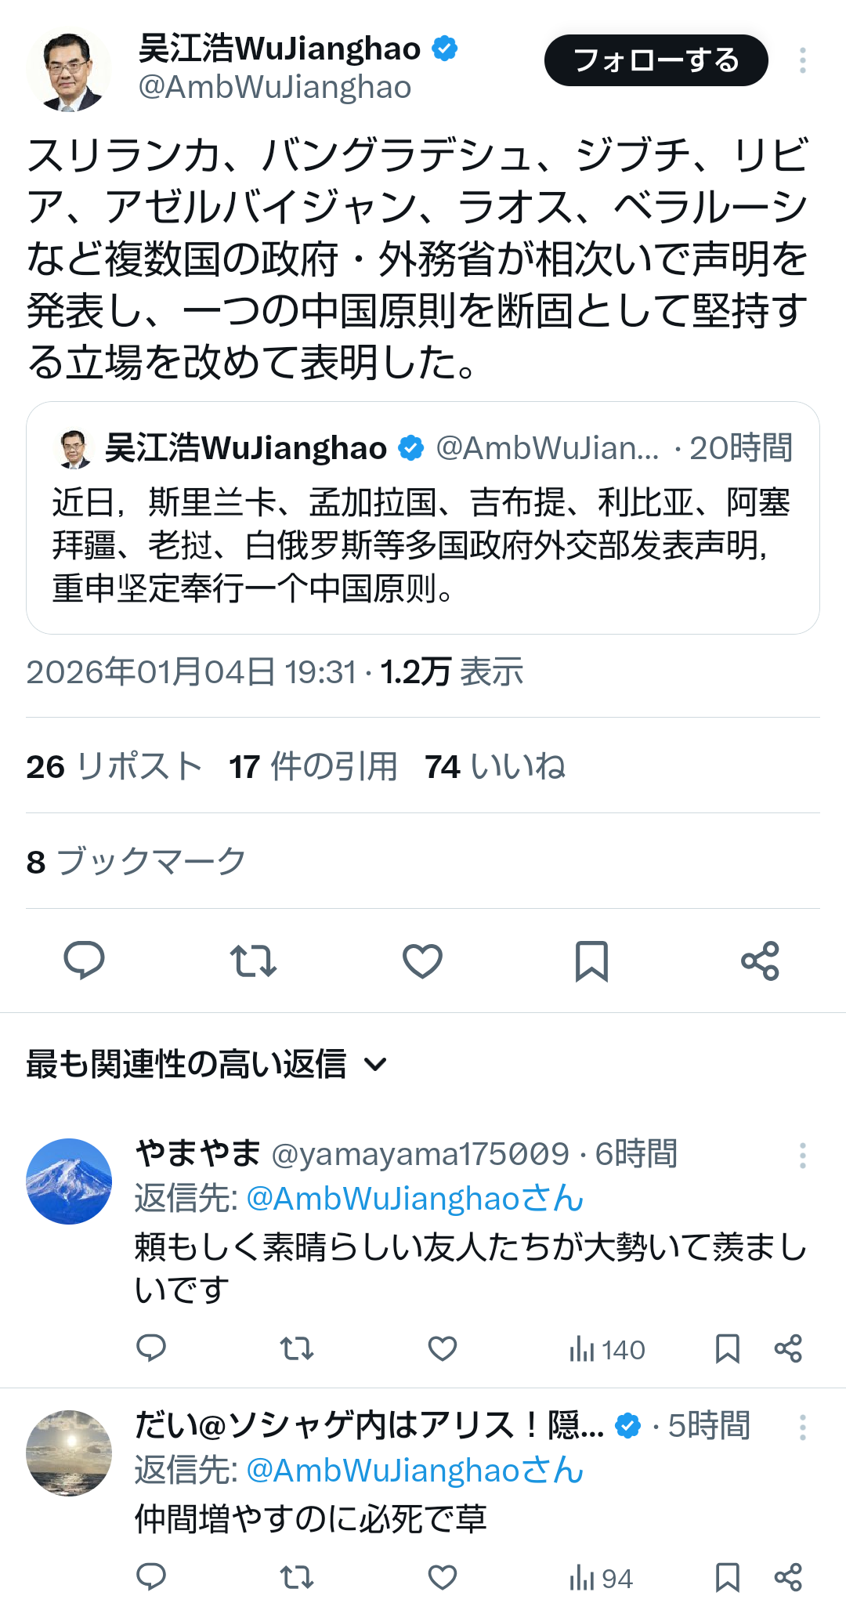Expand 最も関連性の高い返信 sort dropdown
846x1603 pixels.
coord(207,1064)
